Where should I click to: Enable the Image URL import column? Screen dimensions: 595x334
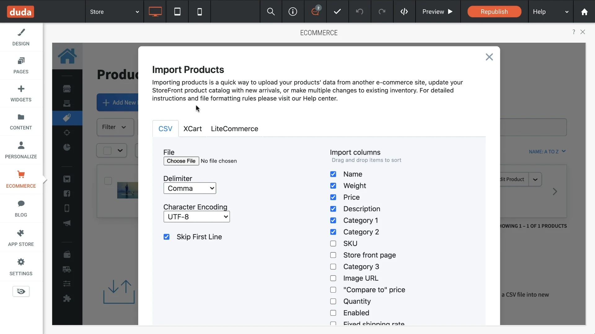pyautogui.click(x=333, y=278)
